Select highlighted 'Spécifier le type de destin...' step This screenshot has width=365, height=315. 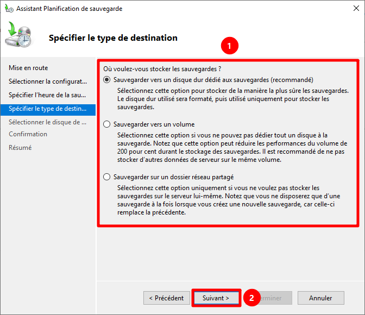[48, 109]
